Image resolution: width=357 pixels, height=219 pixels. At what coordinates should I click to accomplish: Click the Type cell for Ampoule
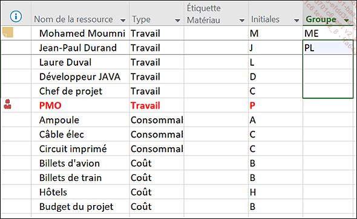(x=157, y=120)
